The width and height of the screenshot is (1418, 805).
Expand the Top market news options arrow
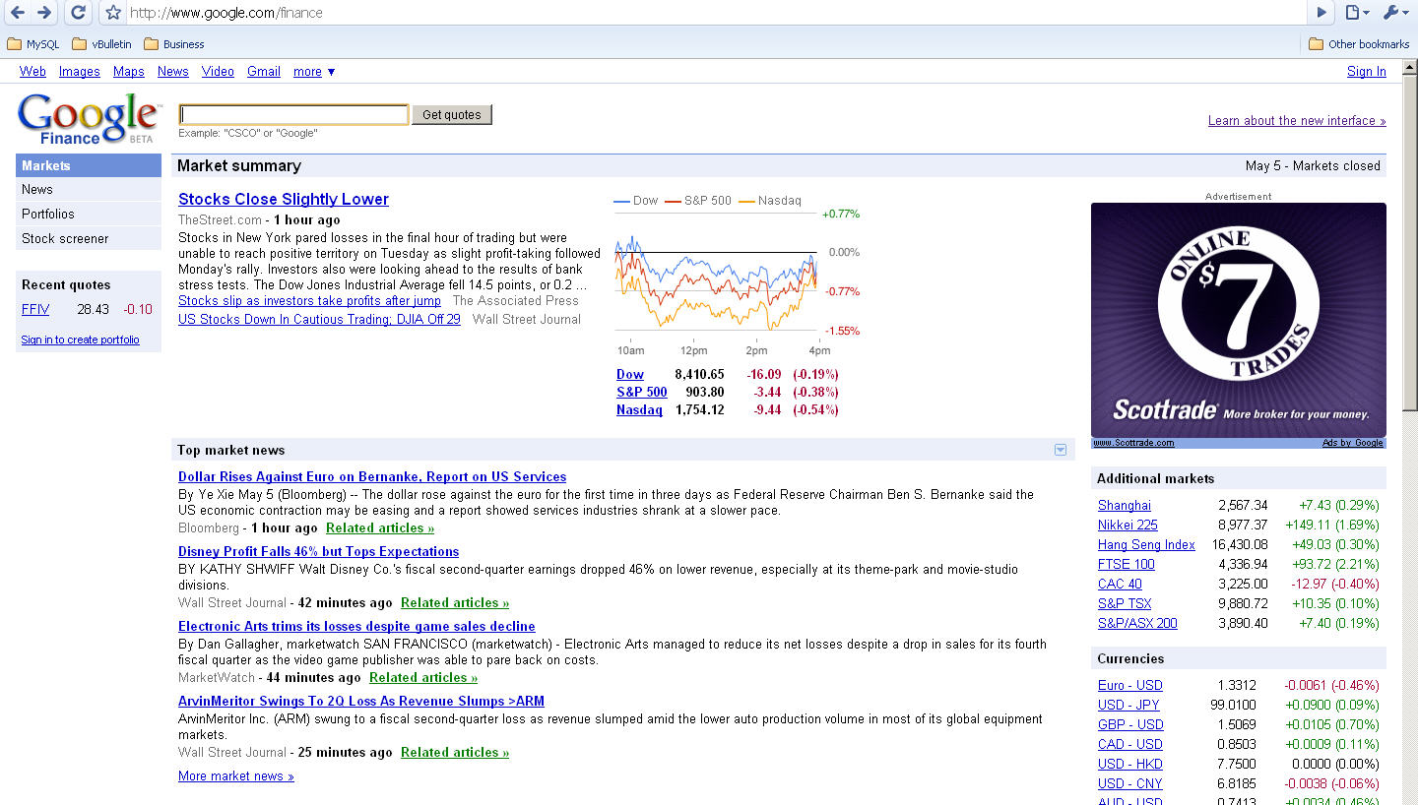pos(1061,450)
